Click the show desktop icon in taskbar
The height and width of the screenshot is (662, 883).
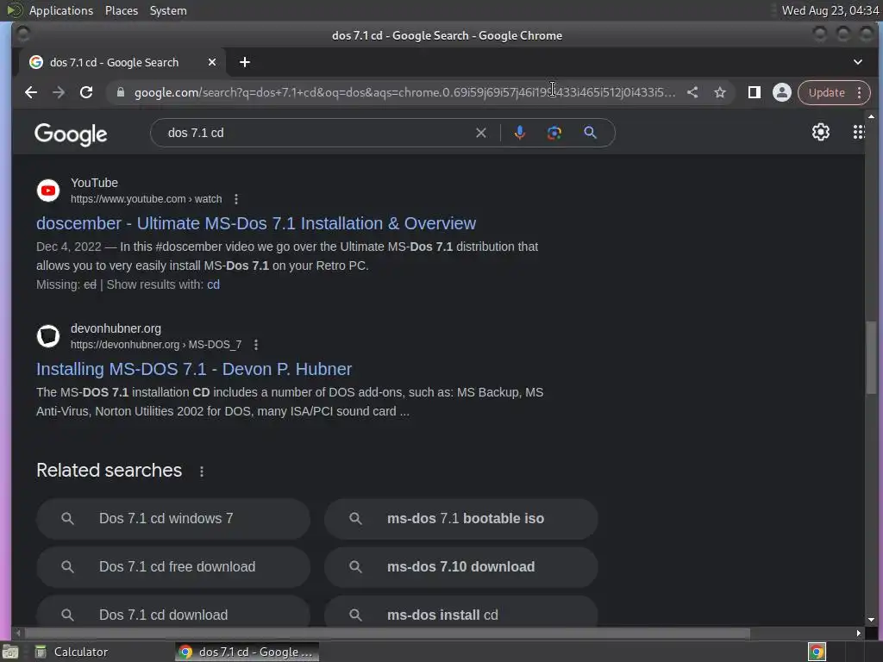(x=10, y=652)
